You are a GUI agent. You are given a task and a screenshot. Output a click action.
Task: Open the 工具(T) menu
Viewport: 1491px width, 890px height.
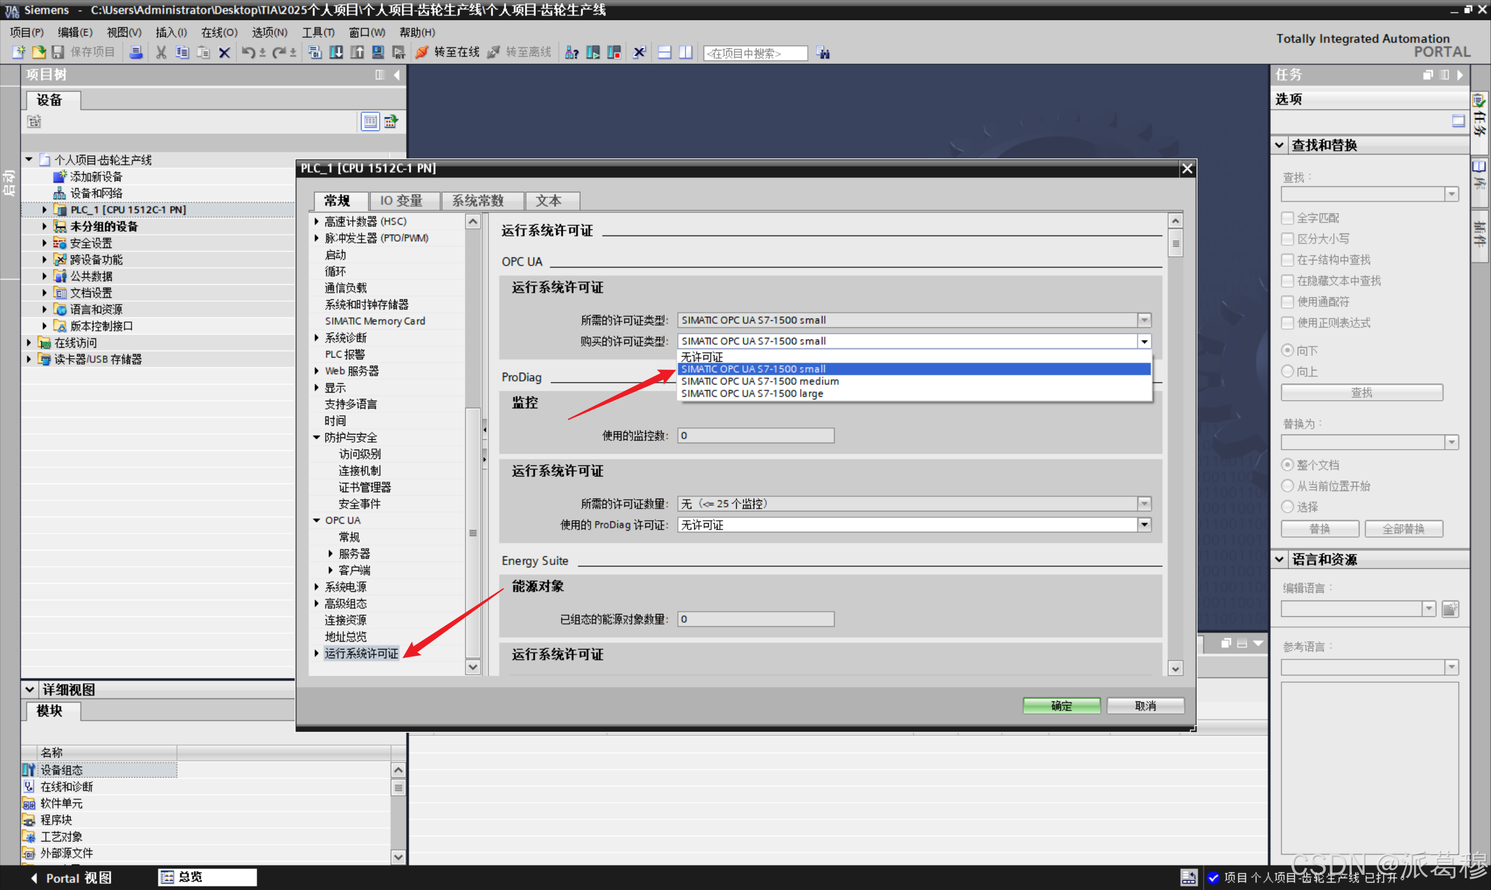tap(318, 33)
